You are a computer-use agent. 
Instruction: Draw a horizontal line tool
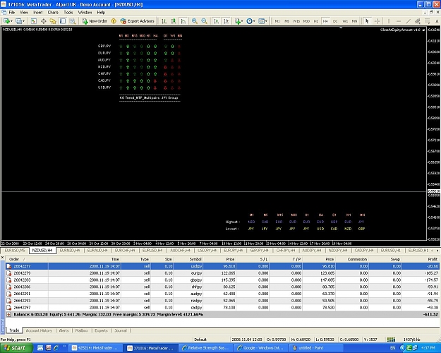click(x=399, y=21)
